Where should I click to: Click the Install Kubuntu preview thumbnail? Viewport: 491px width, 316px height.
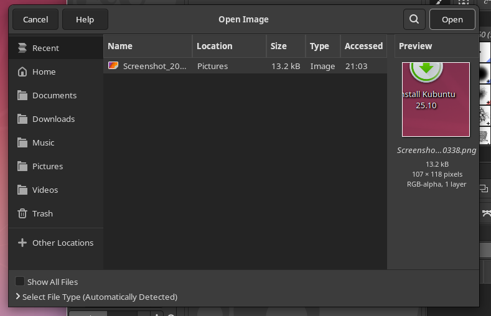436,99
